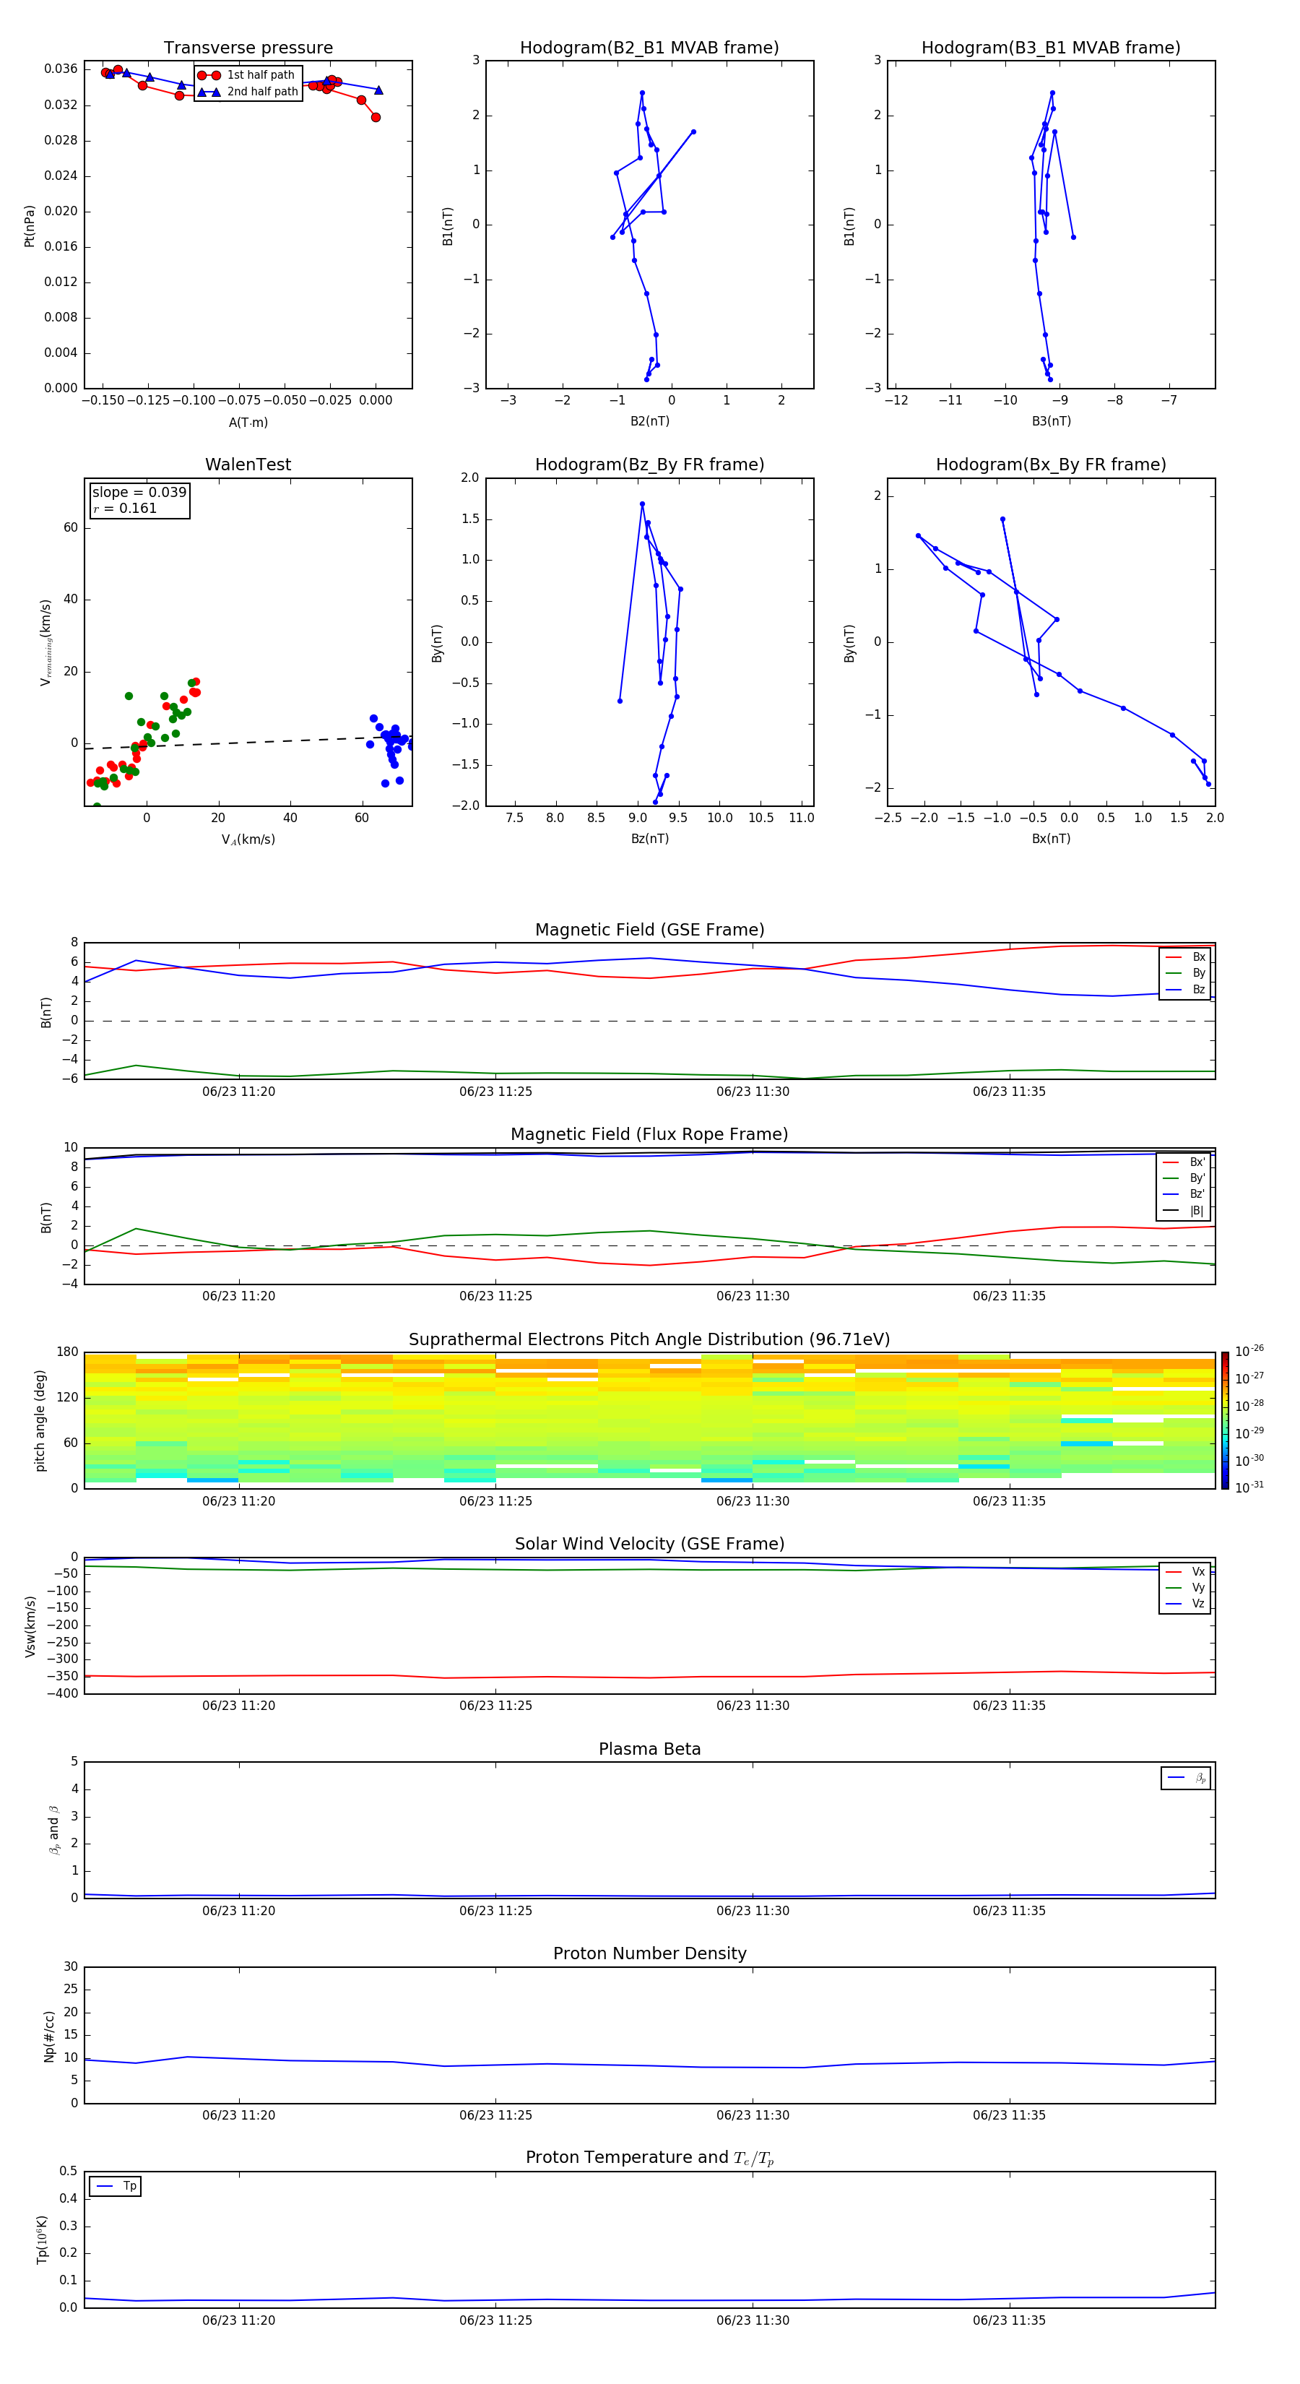Click "06/23 11:25" tick in Solar Wind Velocity panel
1300x2384 pixels.
(x=495, y=1706)
